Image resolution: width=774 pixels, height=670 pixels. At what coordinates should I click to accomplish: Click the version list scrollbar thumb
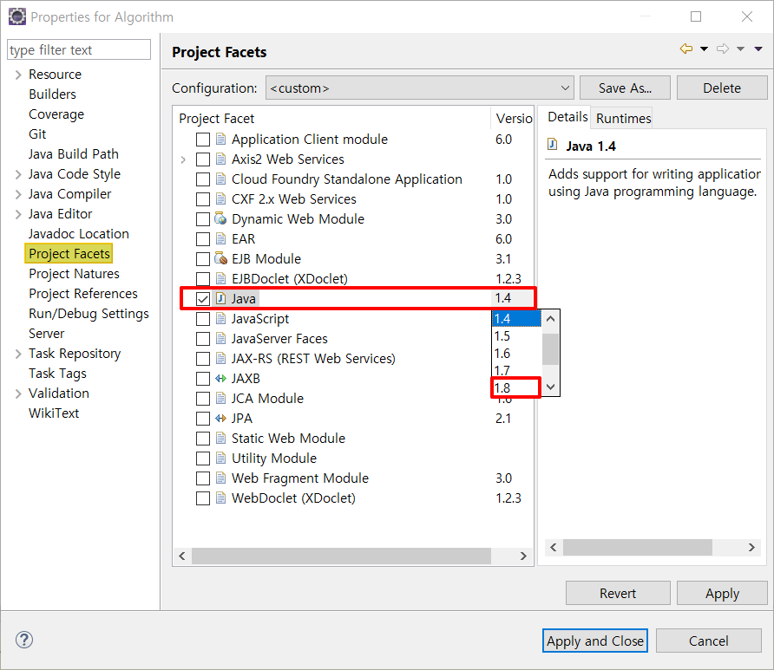[550, 349]
